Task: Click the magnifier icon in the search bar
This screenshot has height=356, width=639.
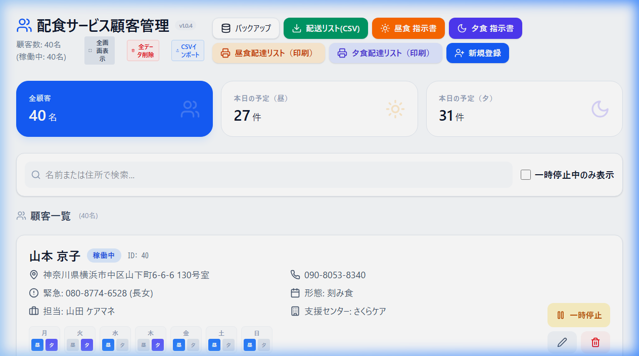Action: click(35, 175)
